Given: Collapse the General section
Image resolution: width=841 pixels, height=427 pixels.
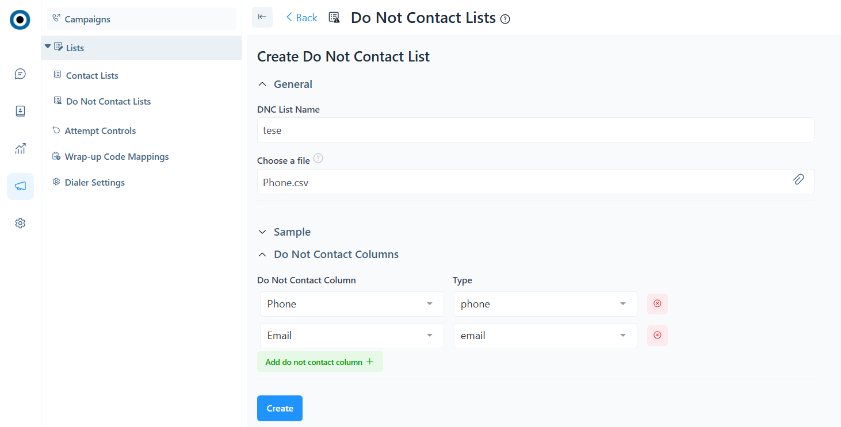Looking at the screenshot, I should click(263, 84).
